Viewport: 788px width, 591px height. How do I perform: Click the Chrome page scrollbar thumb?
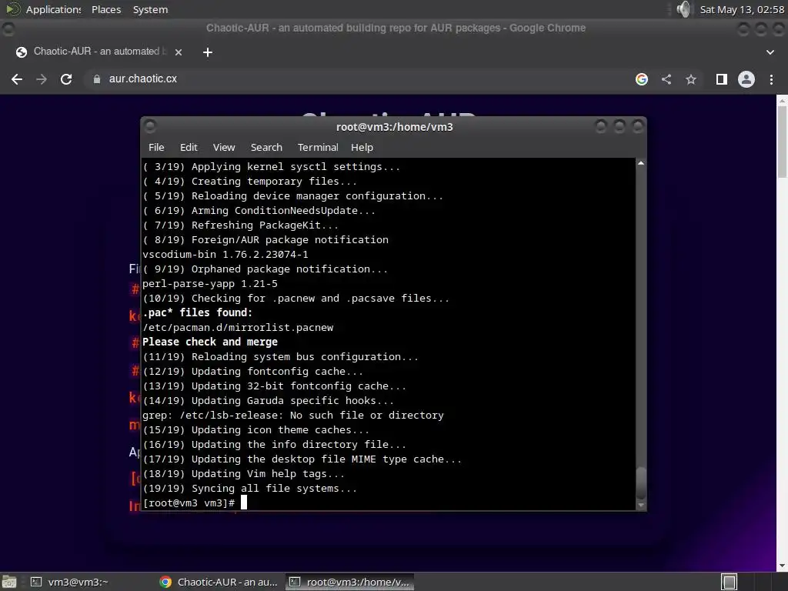pyautogui.click(x=782, y=142)
